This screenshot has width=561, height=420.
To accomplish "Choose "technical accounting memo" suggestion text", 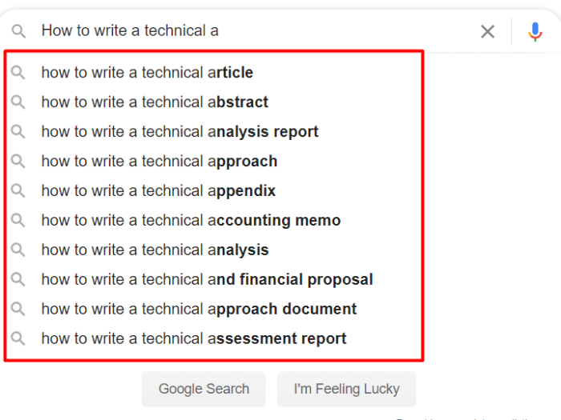I will tap(191, 221).
